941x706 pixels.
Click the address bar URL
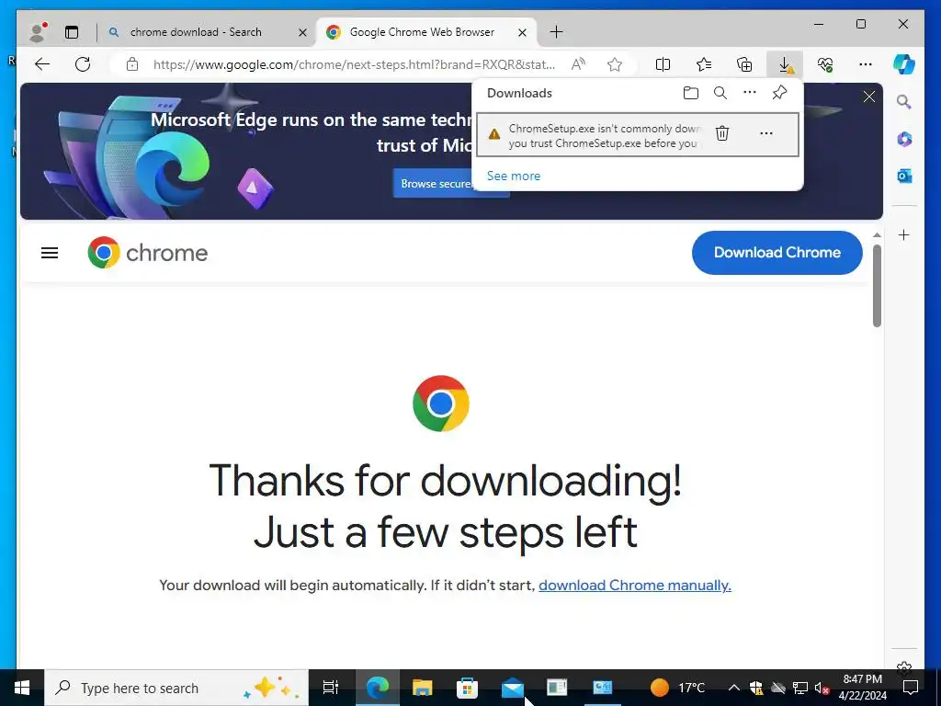354,64
